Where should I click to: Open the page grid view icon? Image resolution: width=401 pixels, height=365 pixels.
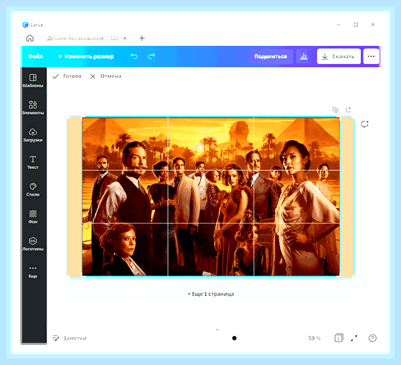(339, 338)
